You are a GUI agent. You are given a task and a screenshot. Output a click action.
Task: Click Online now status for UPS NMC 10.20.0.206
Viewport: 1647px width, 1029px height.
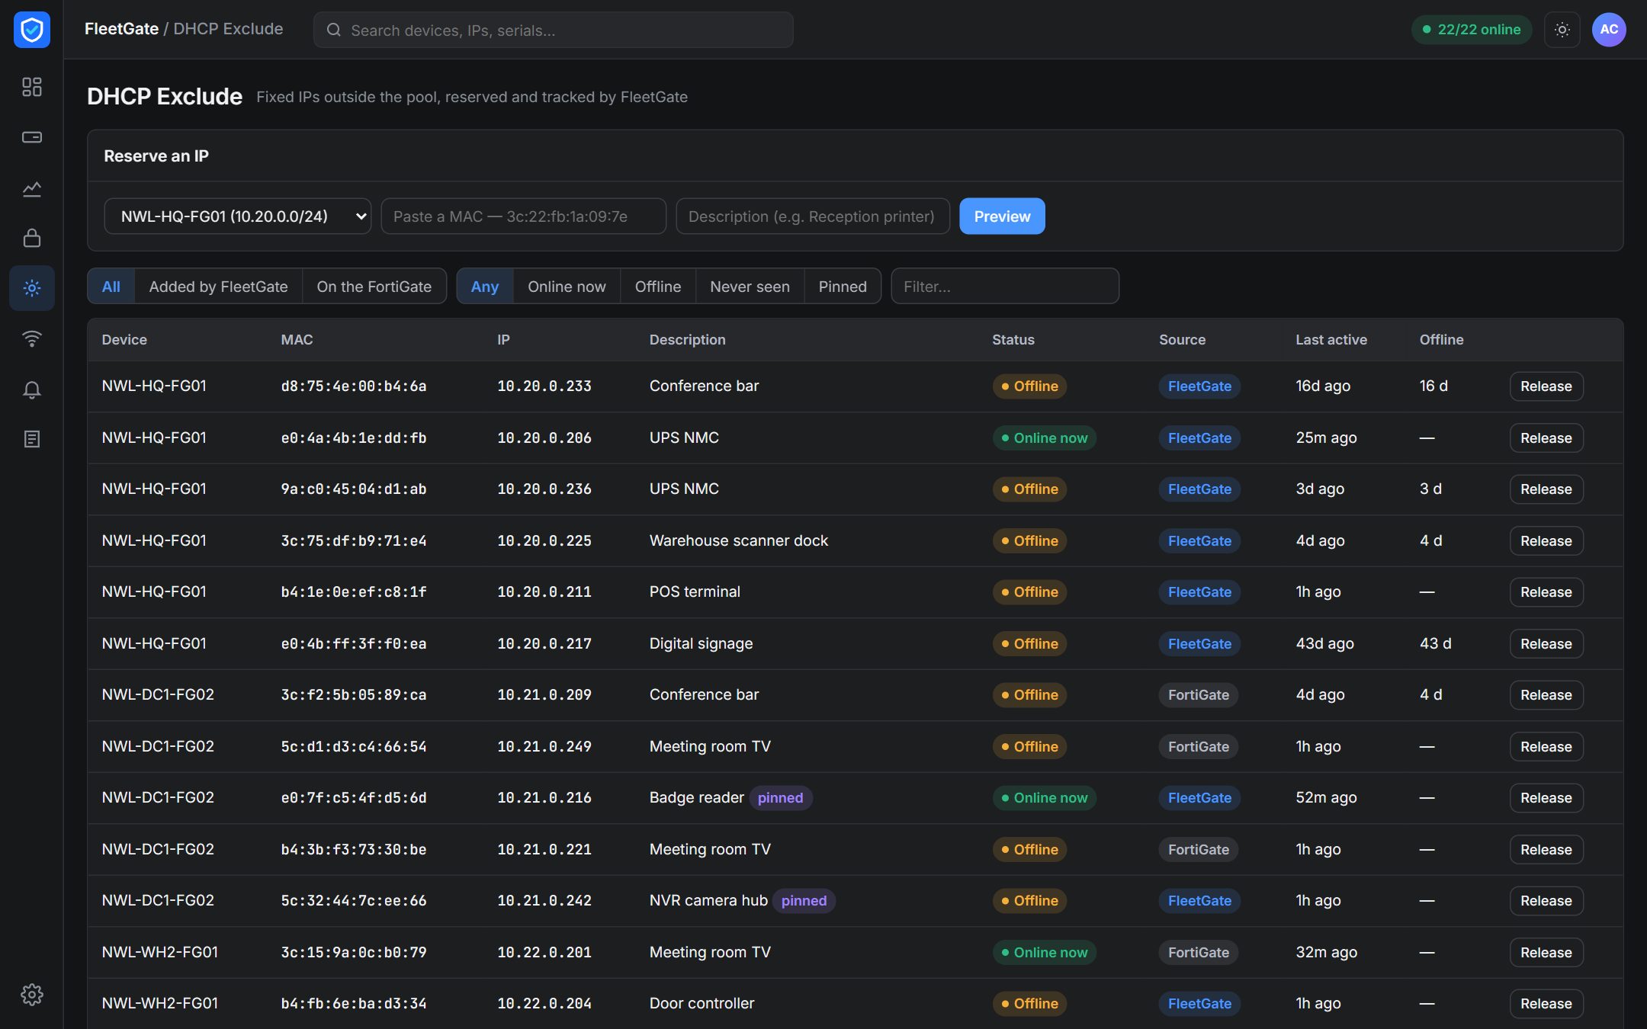tap(1044, 438)
